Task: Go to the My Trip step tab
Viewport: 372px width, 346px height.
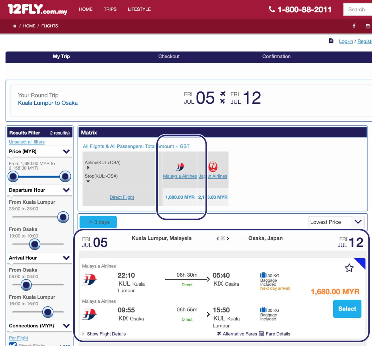Action: [61, 57]
